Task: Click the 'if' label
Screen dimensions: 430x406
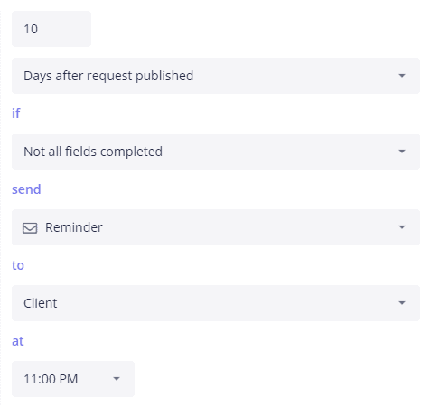Action: (16, 114)
